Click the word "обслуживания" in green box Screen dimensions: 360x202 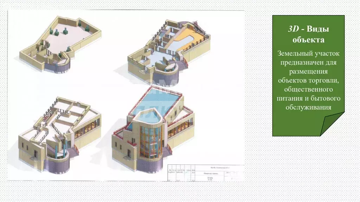[308, 107]
